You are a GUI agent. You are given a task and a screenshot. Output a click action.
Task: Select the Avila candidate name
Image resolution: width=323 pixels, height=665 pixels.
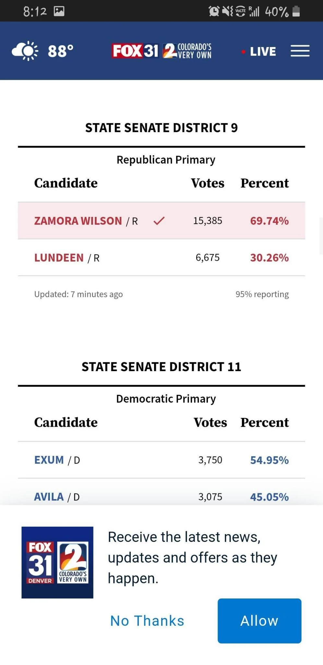coord(49,497)
